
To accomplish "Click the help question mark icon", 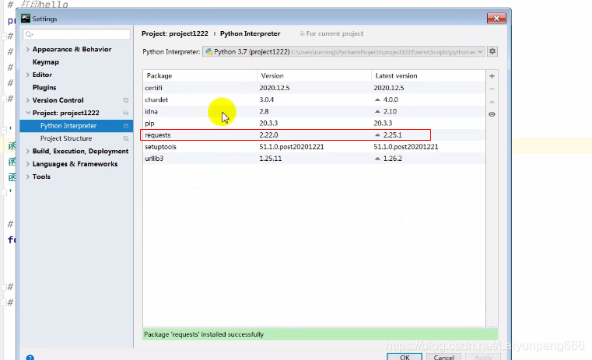I will (30, 358).
